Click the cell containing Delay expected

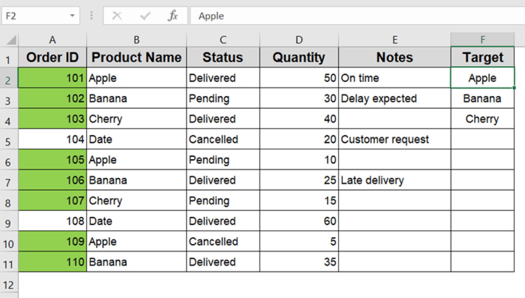coord(394,98)
